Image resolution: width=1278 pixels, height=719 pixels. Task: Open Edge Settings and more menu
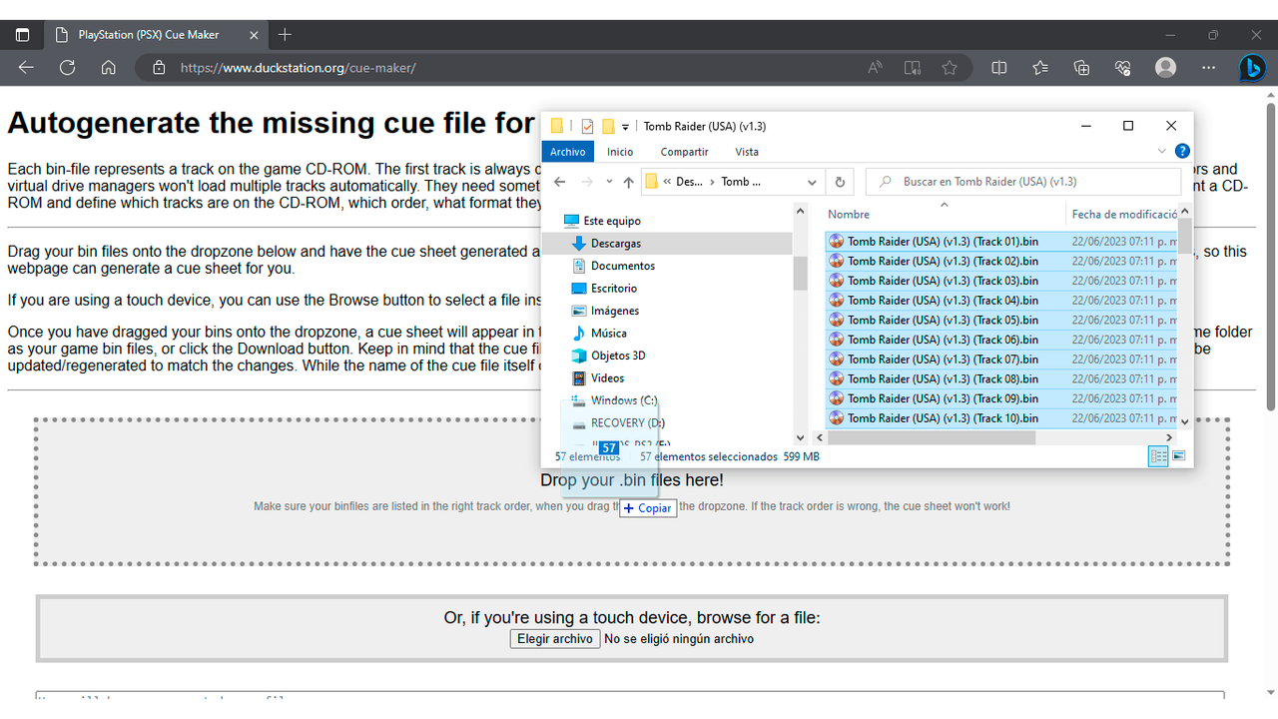point(1208,68)
